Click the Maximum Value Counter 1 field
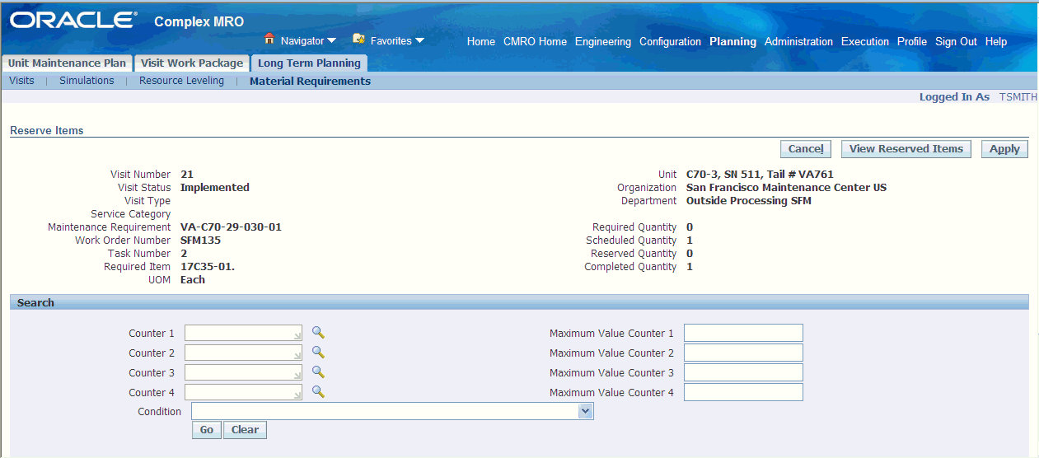The width and height of the screenshot is (1039, 458). 743,333
